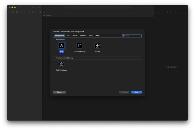
Task: Click the "Document App" label
Action: (79, 52)
